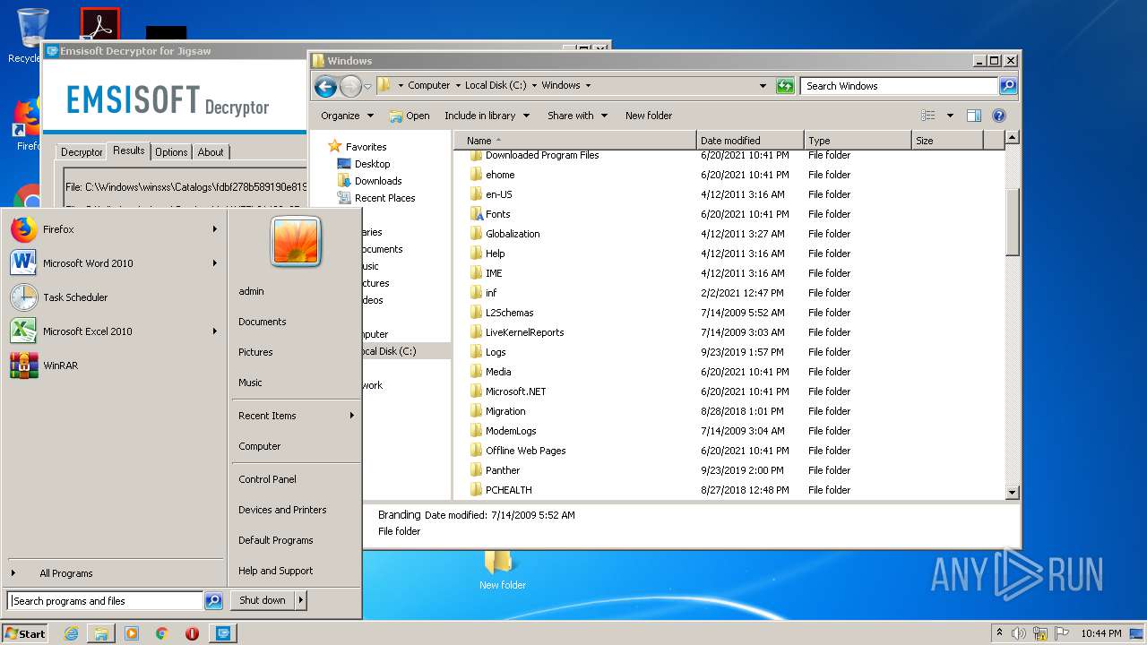Click the Shut down button
The image size is (1147, 645).
tap(263, 600)
